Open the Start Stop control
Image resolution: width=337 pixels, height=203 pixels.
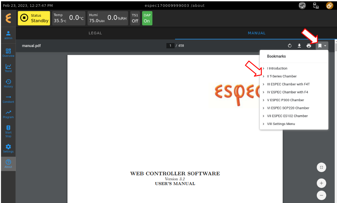8,131
